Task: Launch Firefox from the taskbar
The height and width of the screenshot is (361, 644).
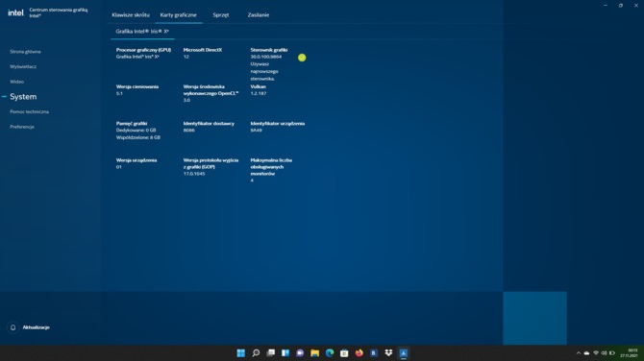Action: pos(359,352)
